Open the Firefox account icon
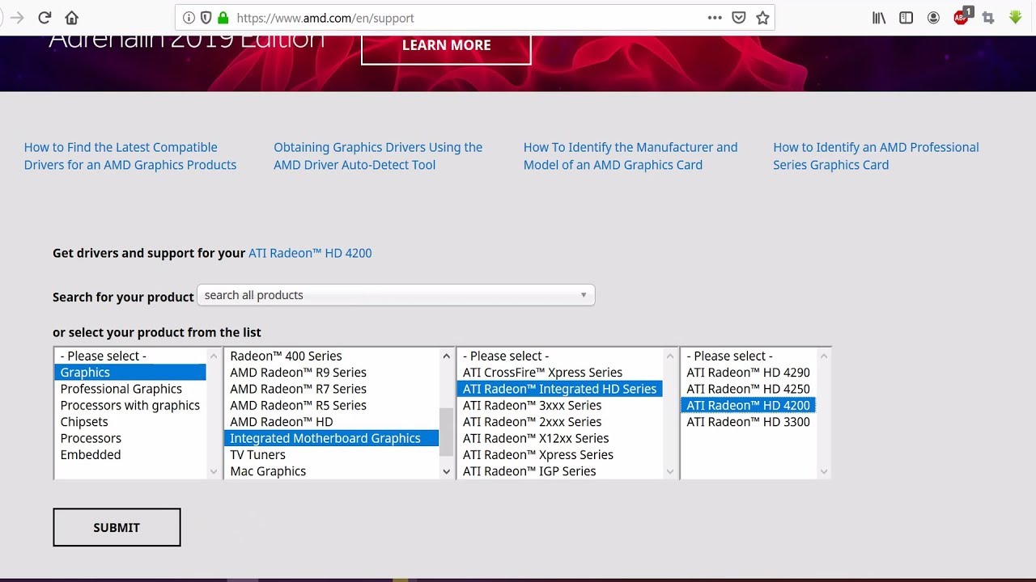This screenshot has height=582, width=1036. (933, 18)
